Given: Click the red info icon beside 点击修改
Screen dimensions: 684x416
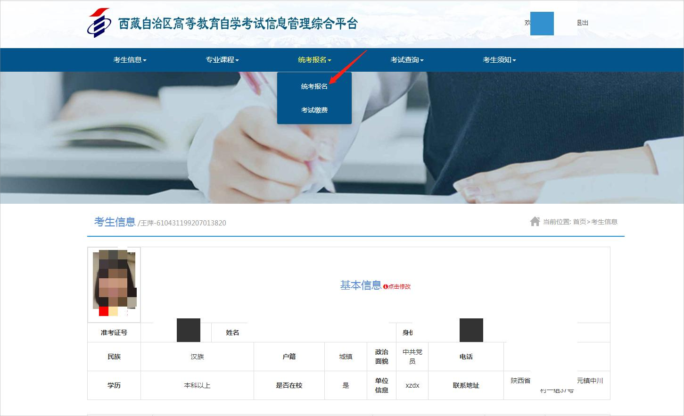Looking at the screenshot, I should [385, 287].
